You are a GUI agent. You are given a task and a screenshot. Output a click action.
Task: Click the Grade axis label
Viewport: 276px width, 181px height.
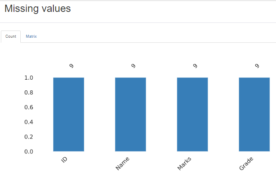click(x=246, y=164)
